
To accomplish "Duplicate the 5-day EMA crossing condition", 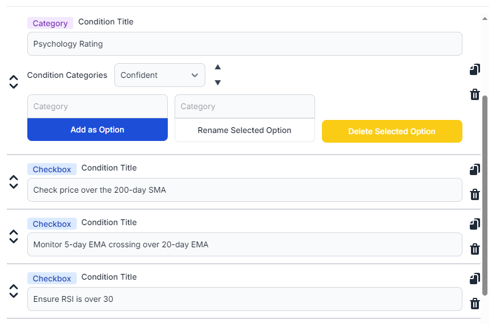I will point(475,224).
